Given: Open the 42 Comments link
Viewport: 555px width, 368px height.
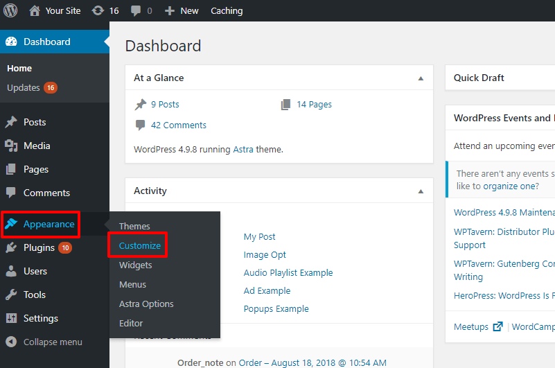Looking at the screenshot, I should pyautogui.click(x=178, y=125).
